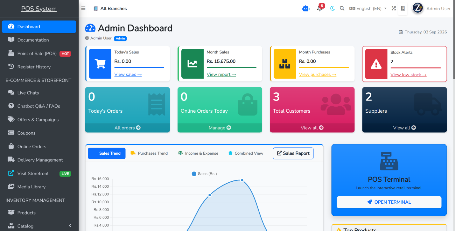Viewport: 455px width, 231px height.
Task: Open the chatbot robot icon in header
Action: tap(305, 9)
